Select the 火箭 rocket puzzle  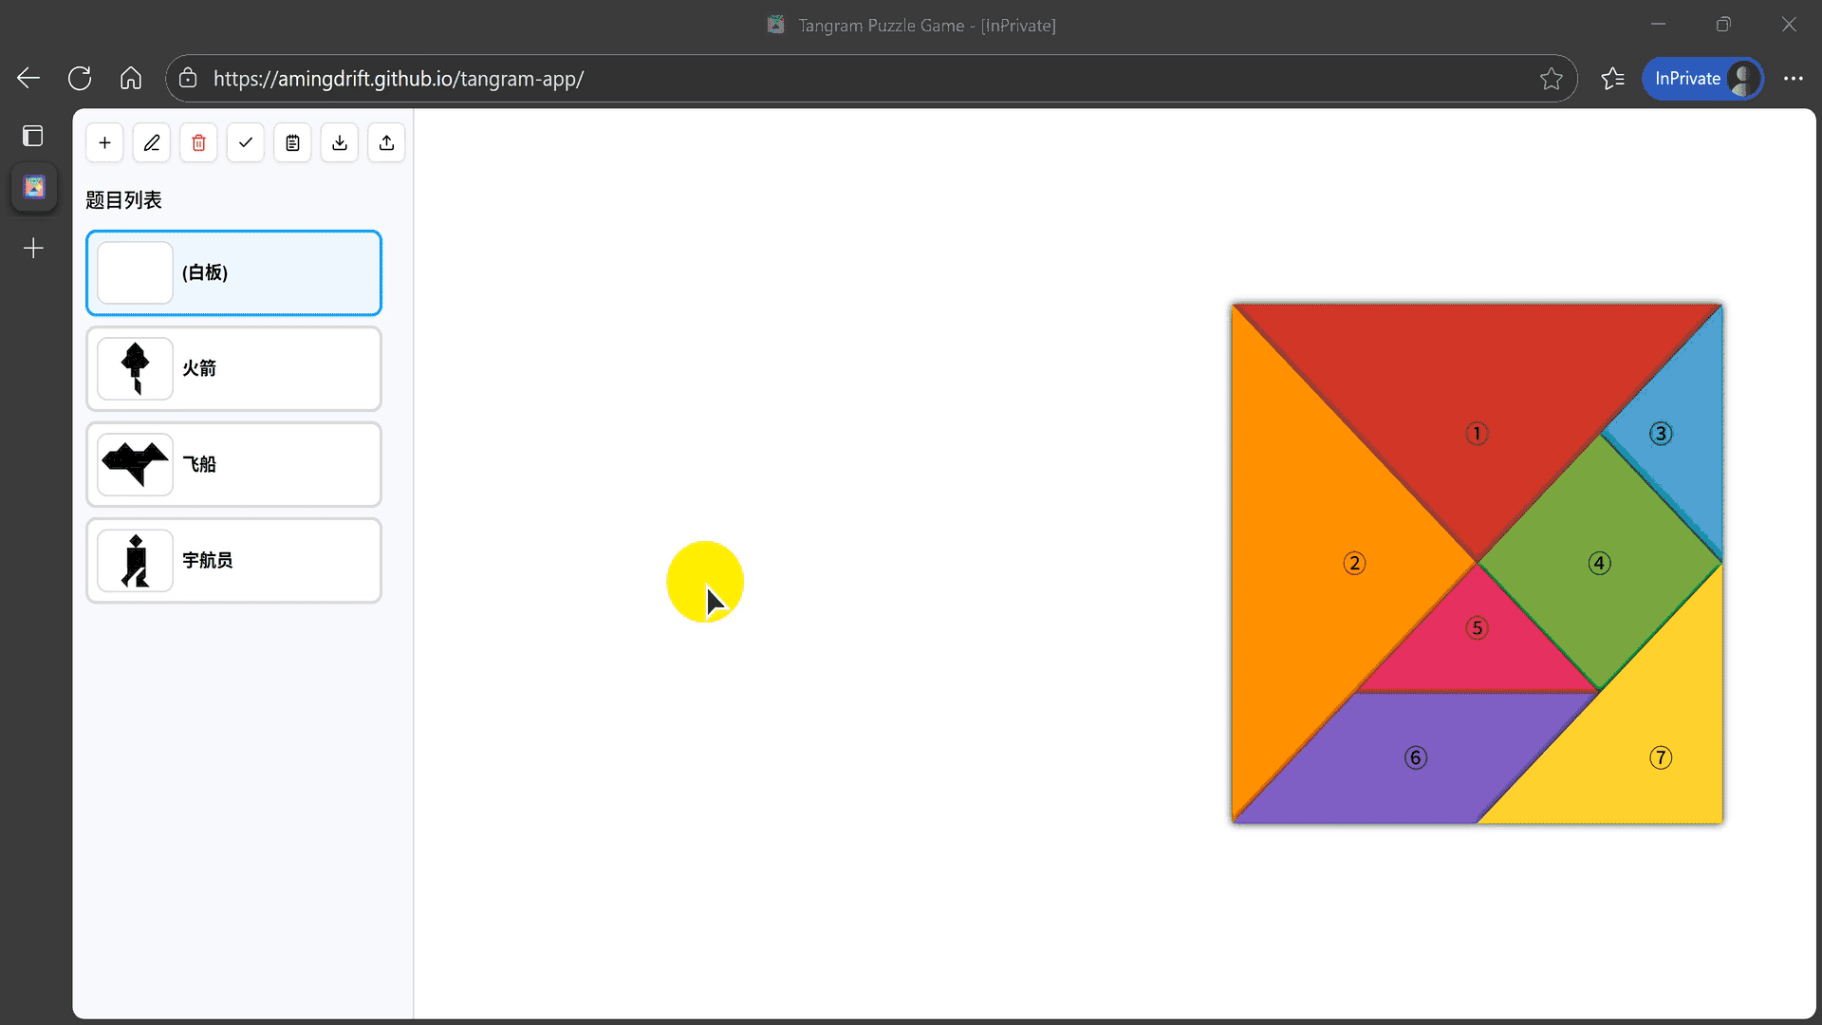(x=233, y=369)
